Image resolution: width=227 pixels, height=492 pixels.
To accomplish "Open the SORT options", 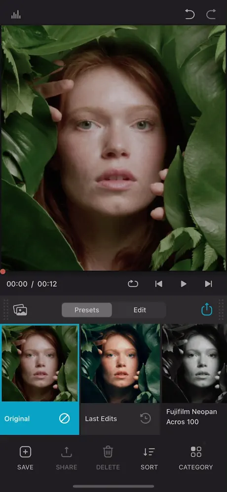I will tap(149, 458).
